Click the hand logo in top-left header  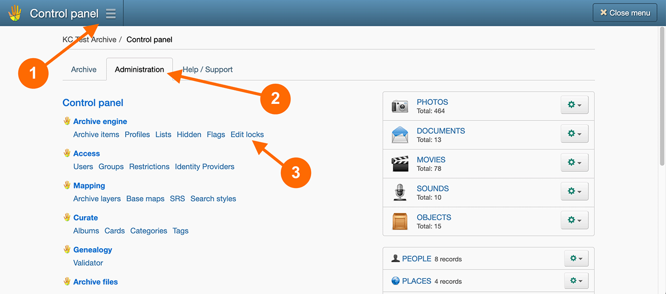pyautogui.click(x=15, y=13)
